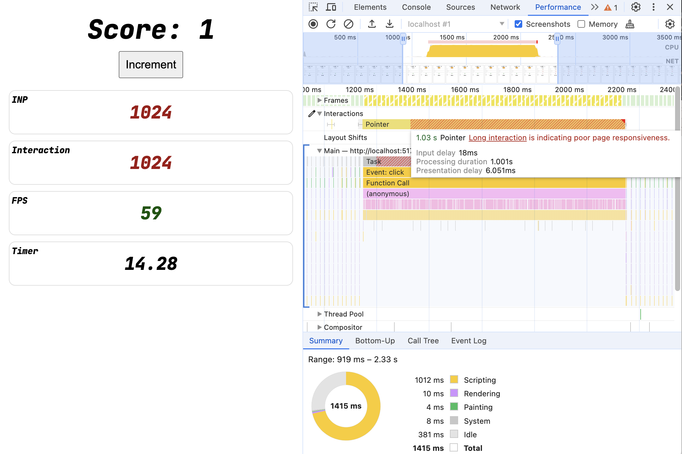This screenshot has height=454, width=682.
Task: Click the clear recordings icon
Action: [x=348, y=24]
